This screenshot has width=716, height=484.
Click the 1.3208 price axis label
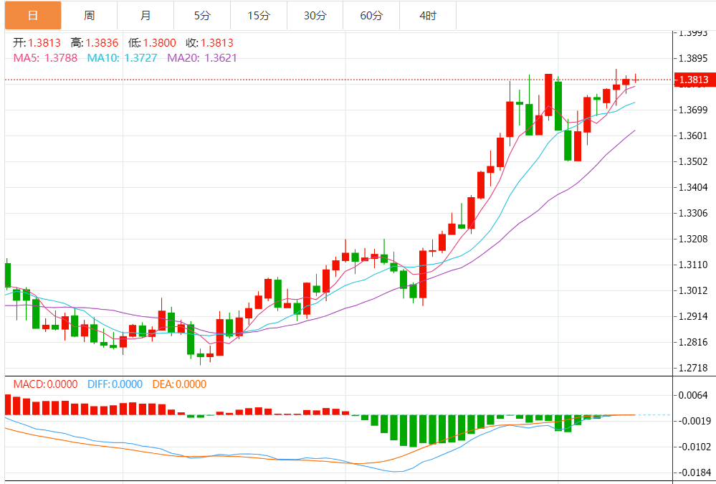pyautogui.click(x=693, y=239)
